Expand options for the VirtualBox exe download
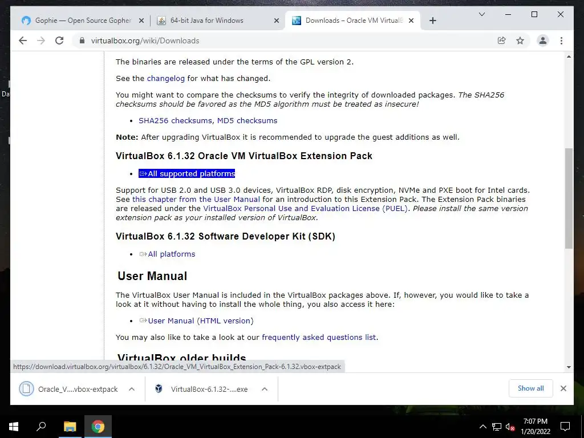The image size is (584, 438). pyautogui.click(x=265, y=389)
